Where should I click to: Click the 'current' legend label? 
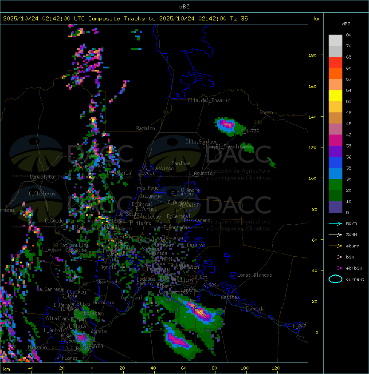[355, 279]
